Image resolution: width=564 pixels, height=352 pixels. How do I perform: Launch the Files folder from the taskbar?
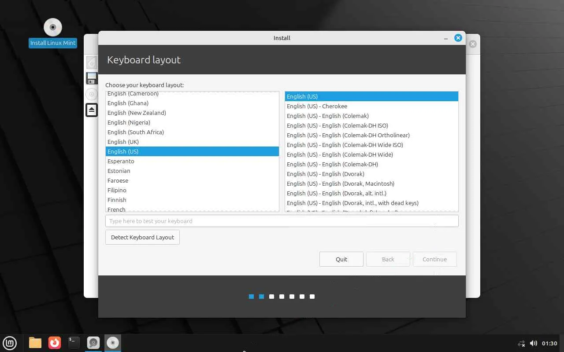tap(35, 343)
